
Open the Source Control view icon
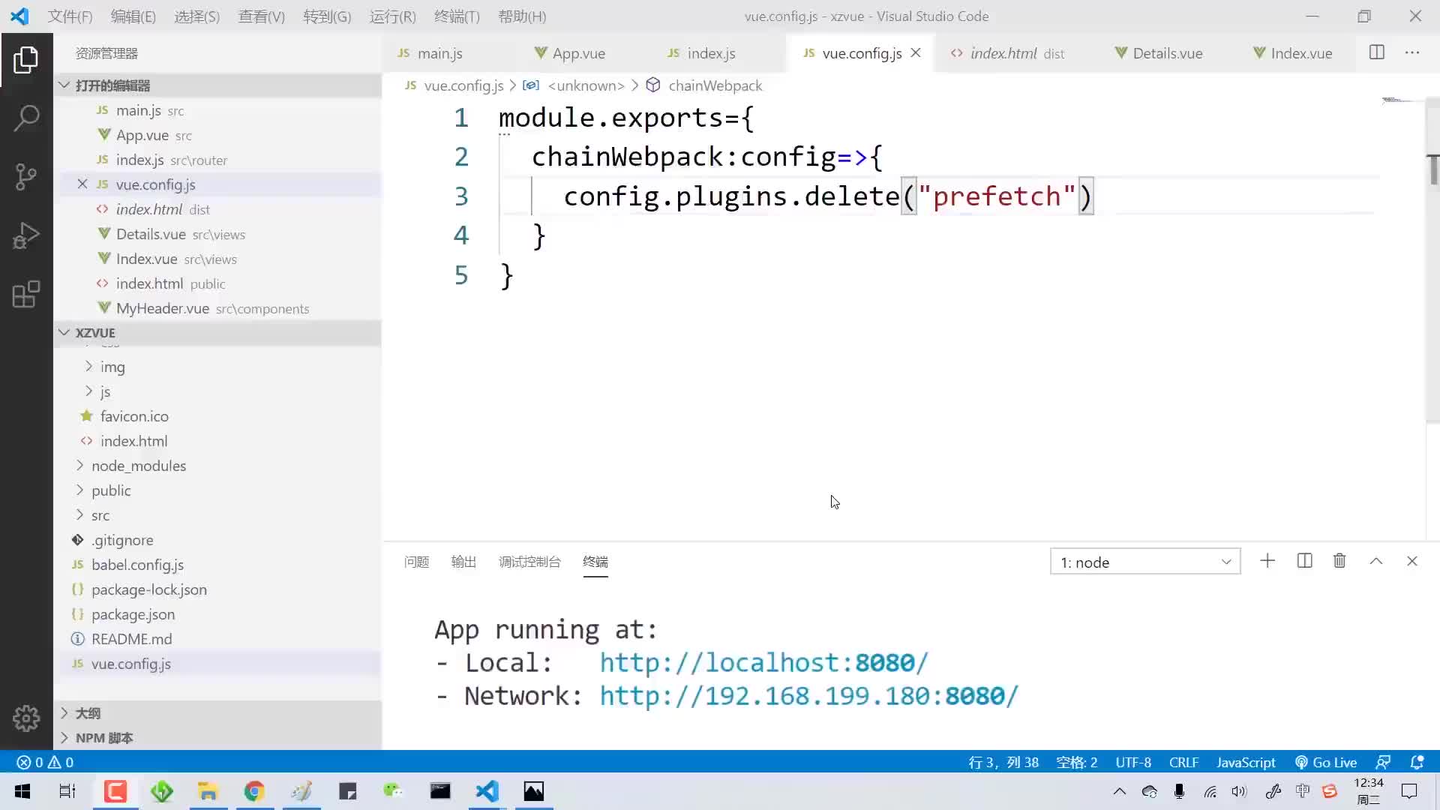tap(26, 177)
